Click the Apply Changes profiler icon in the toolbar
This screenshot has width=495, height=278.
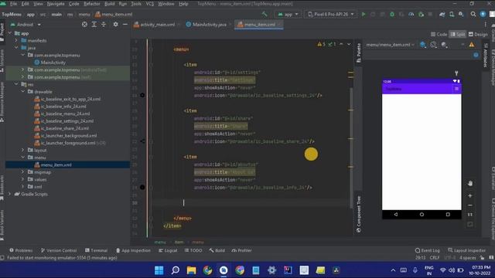(411, 14)
